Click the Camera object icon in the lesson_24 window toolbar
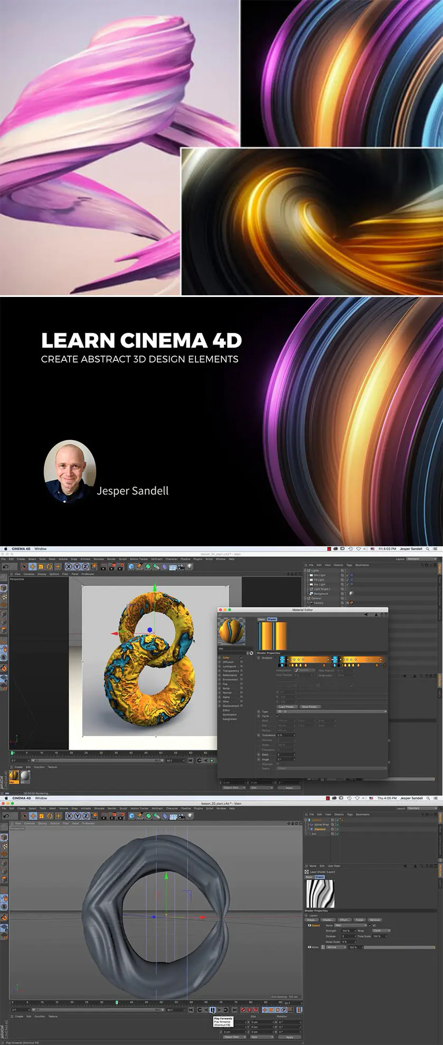This screenshot has width=443, height=1045. point(181,566)
